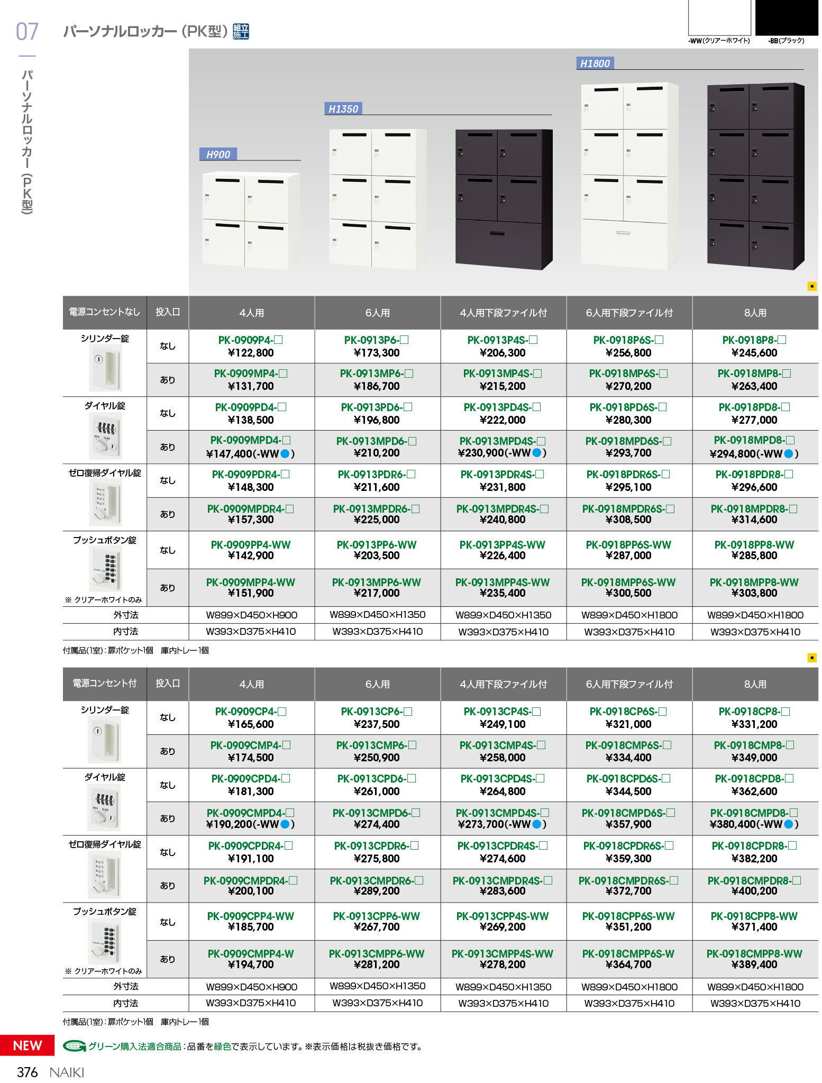Choose the black -BB color swatch

pos(786,18)
